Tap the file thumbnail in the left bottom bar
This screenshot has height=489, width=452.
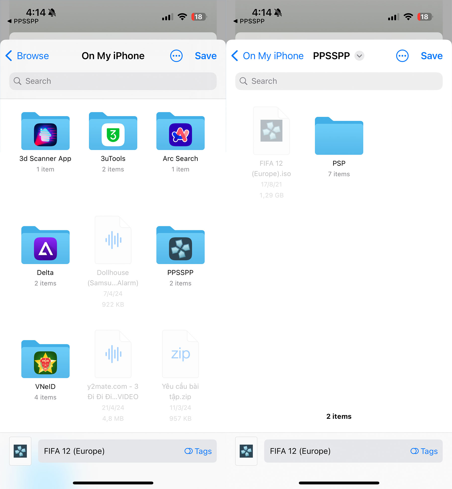pyautogui.click(x=20, y=451)
